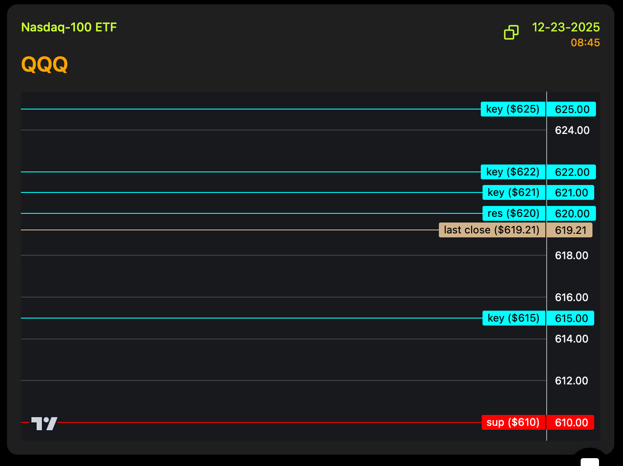623x466 pixels.
Task: Select the key ($615) level label
Action: point(513,318)
